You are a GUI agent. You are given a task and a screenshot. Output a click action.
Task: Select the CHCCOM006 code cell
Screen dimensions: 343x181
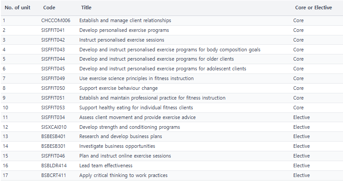pos(56,20)
